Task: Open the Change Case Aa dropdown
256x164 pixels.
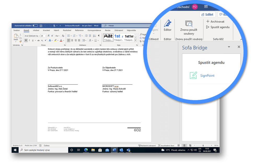Action: click(57, 36)
